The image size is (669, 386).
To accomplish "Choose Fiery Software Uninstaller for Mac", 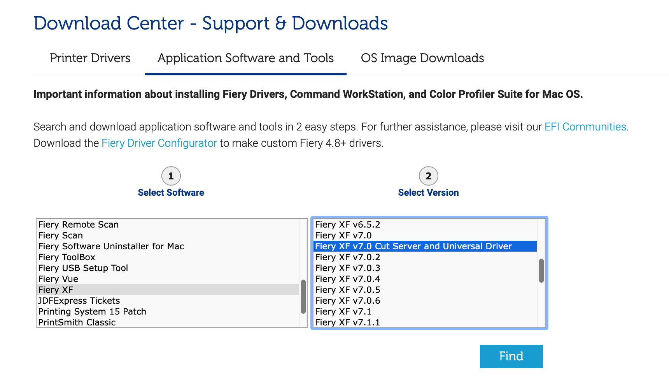I will click(111, 247).
